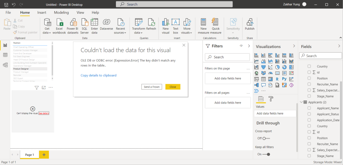The width and height of the screenshot is (343, 165).
Task: Open Power BI datasets source
Action: [72, 26]
